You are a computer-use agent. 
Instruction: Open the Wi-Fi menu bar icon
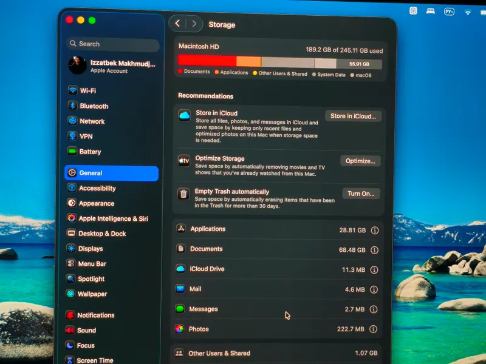468,12
